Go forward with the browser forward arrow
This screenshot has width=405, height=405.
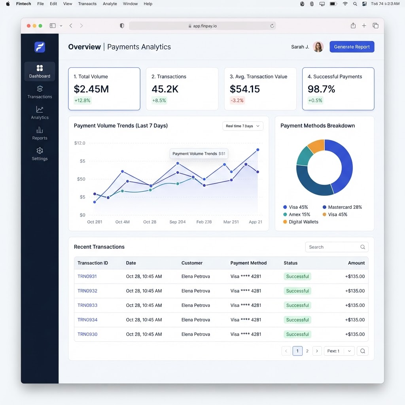coord(81,26)
